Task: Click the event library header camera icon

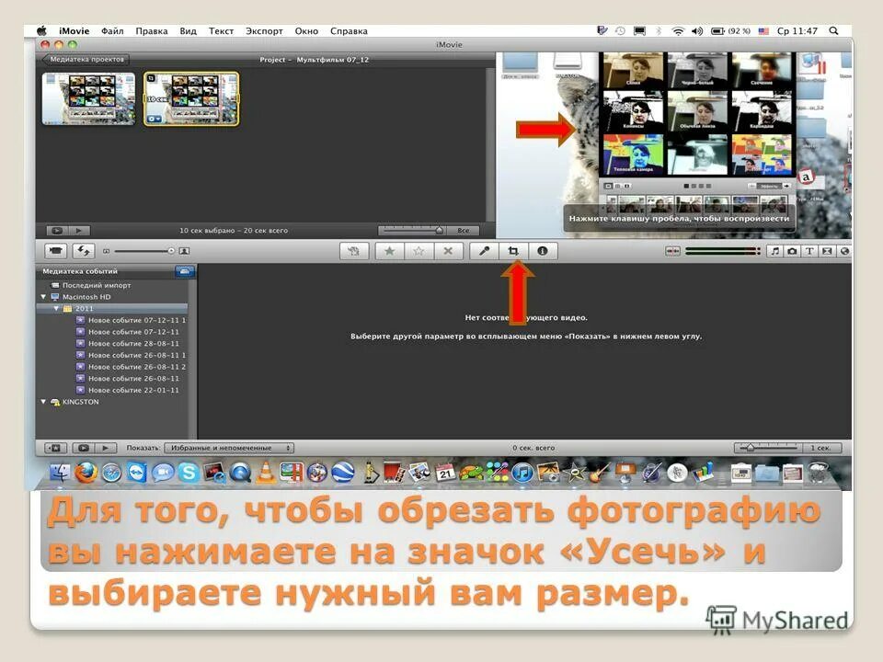Action: pyautogui.click(x=185, y=271)
